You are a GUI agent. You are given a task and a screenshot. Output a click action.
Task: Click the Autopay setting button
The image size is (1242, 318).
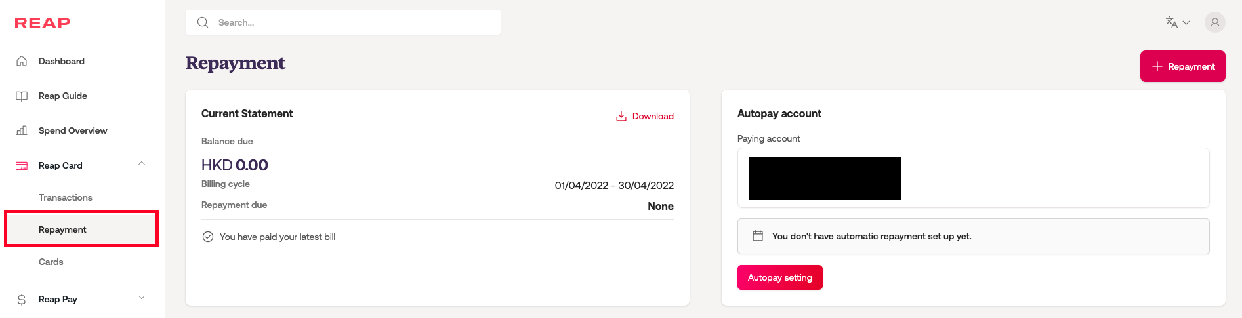coord(779,277)
